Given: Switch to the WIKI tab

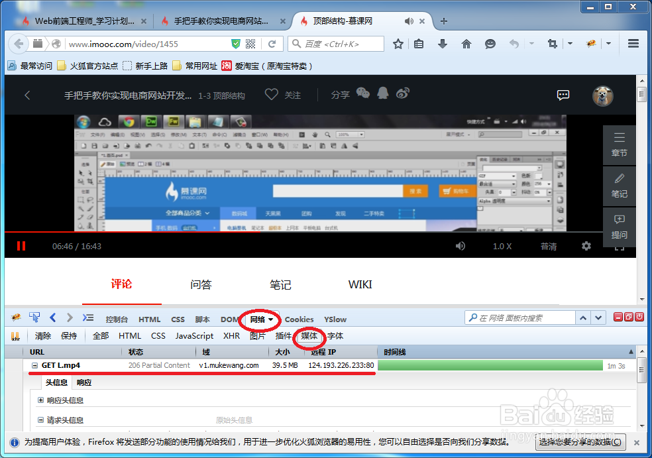Looking at the screenshot, I should tap(360, 284).
